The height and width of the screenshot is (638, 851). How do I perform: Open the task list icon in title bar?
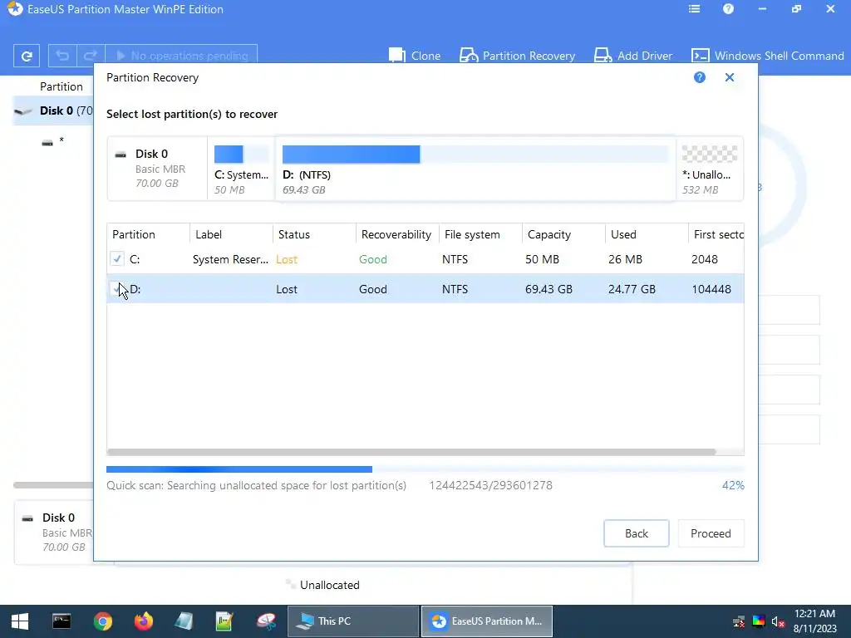coord(694,9)
